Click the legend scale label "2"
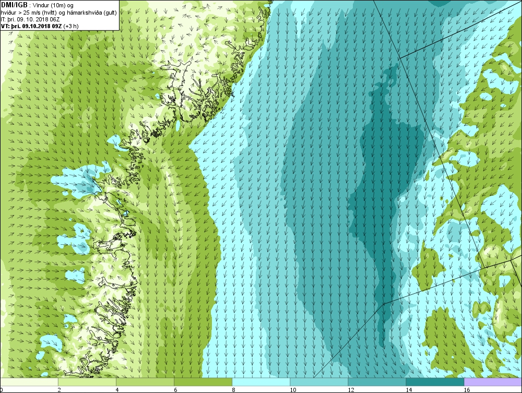Viewport: 522px width, 393px height. point(60,390)
